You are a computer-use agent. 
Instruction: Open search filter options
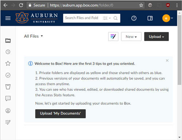click(107, 18)
